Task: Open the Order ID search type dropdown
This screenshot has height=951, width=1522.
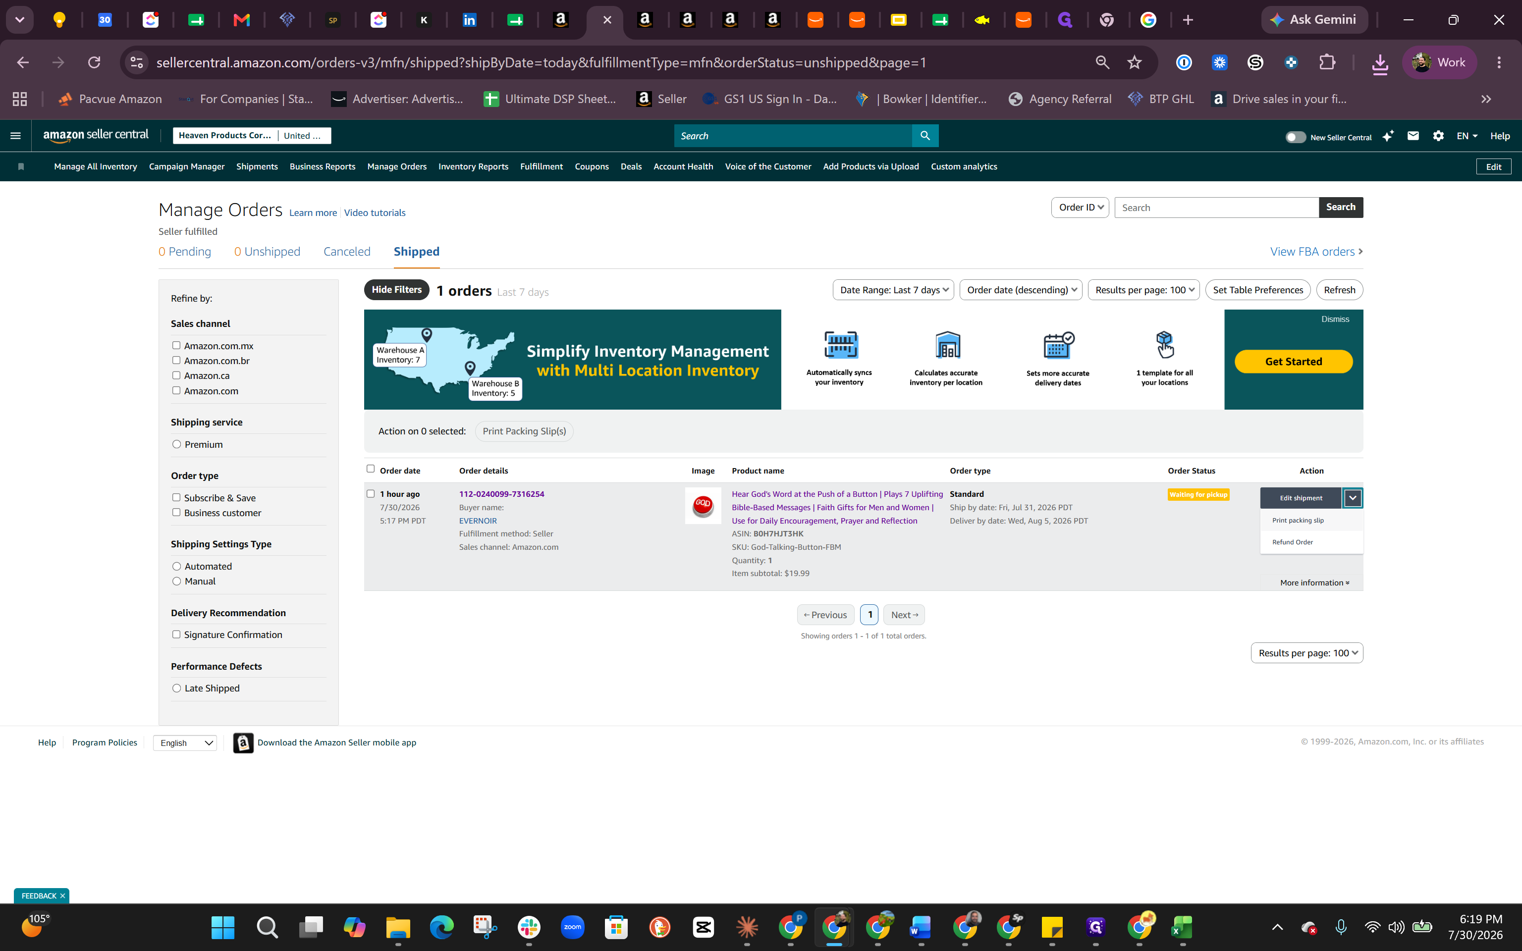Action: coord(1080,208)
